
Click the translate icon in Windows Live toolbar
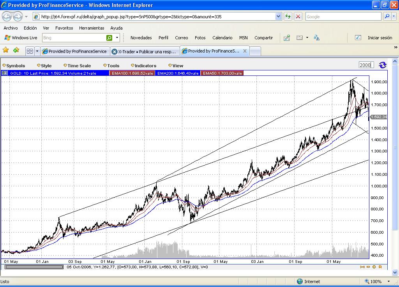(316, 38)
